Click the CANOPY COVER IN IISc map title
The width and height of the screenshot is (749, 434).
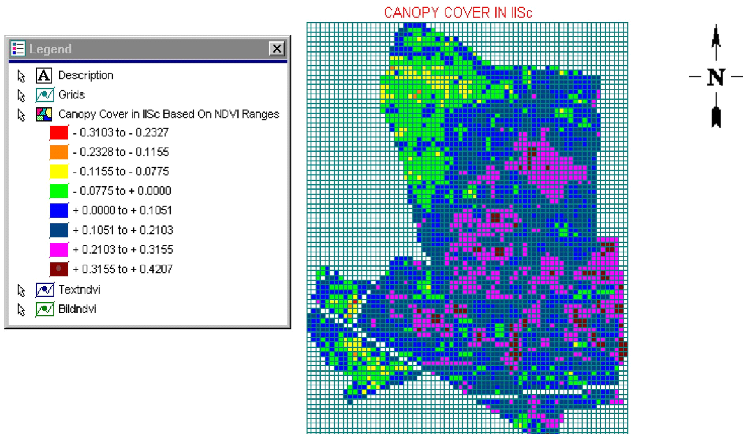458,13
